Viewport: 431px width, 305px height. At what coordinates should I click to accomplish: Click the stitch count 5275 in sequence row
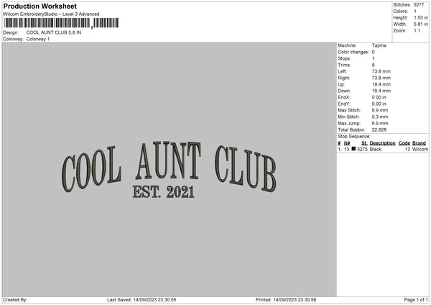[x=363, y=149]
